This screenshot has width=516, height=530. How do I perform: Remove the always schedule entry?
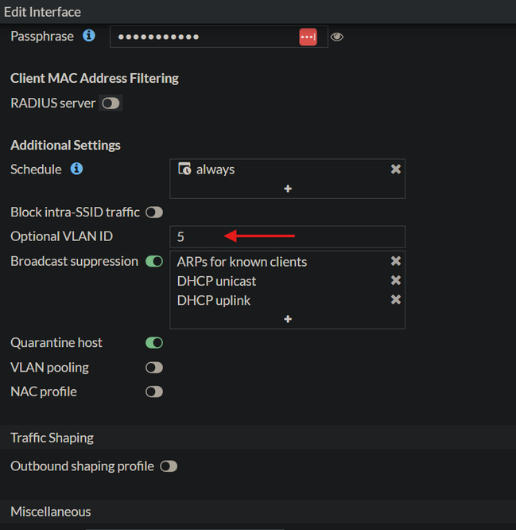(395, 169)
